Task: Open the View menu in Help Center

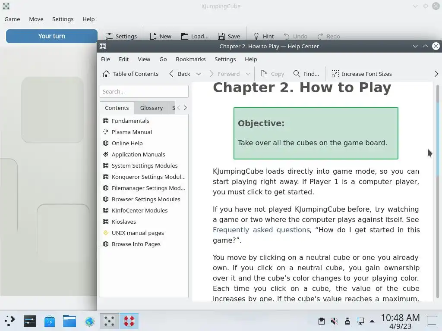Action: click(144, 59)
